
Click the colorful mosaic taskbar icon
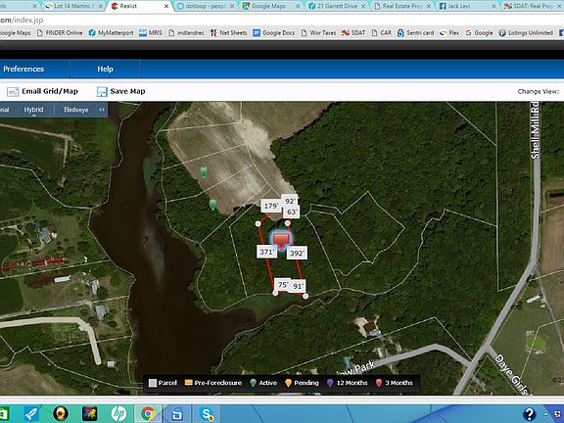click(89, 413)
